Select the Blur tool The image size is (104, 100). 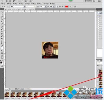[2, 41]
